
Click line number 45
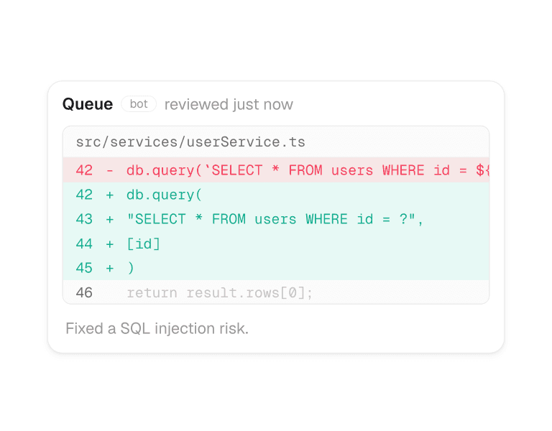tap(84, 268)
